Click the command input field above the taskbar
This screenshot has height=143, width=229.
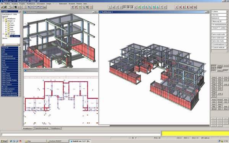[x=81, y=135]
